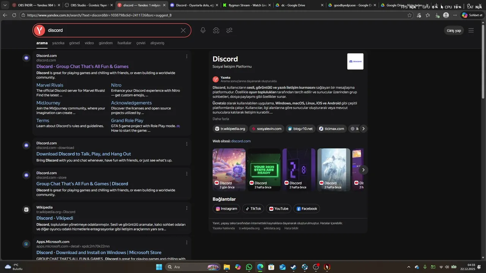Click the red Yandex Y logo
486x273 pixels.
click(x=39, y=30)
